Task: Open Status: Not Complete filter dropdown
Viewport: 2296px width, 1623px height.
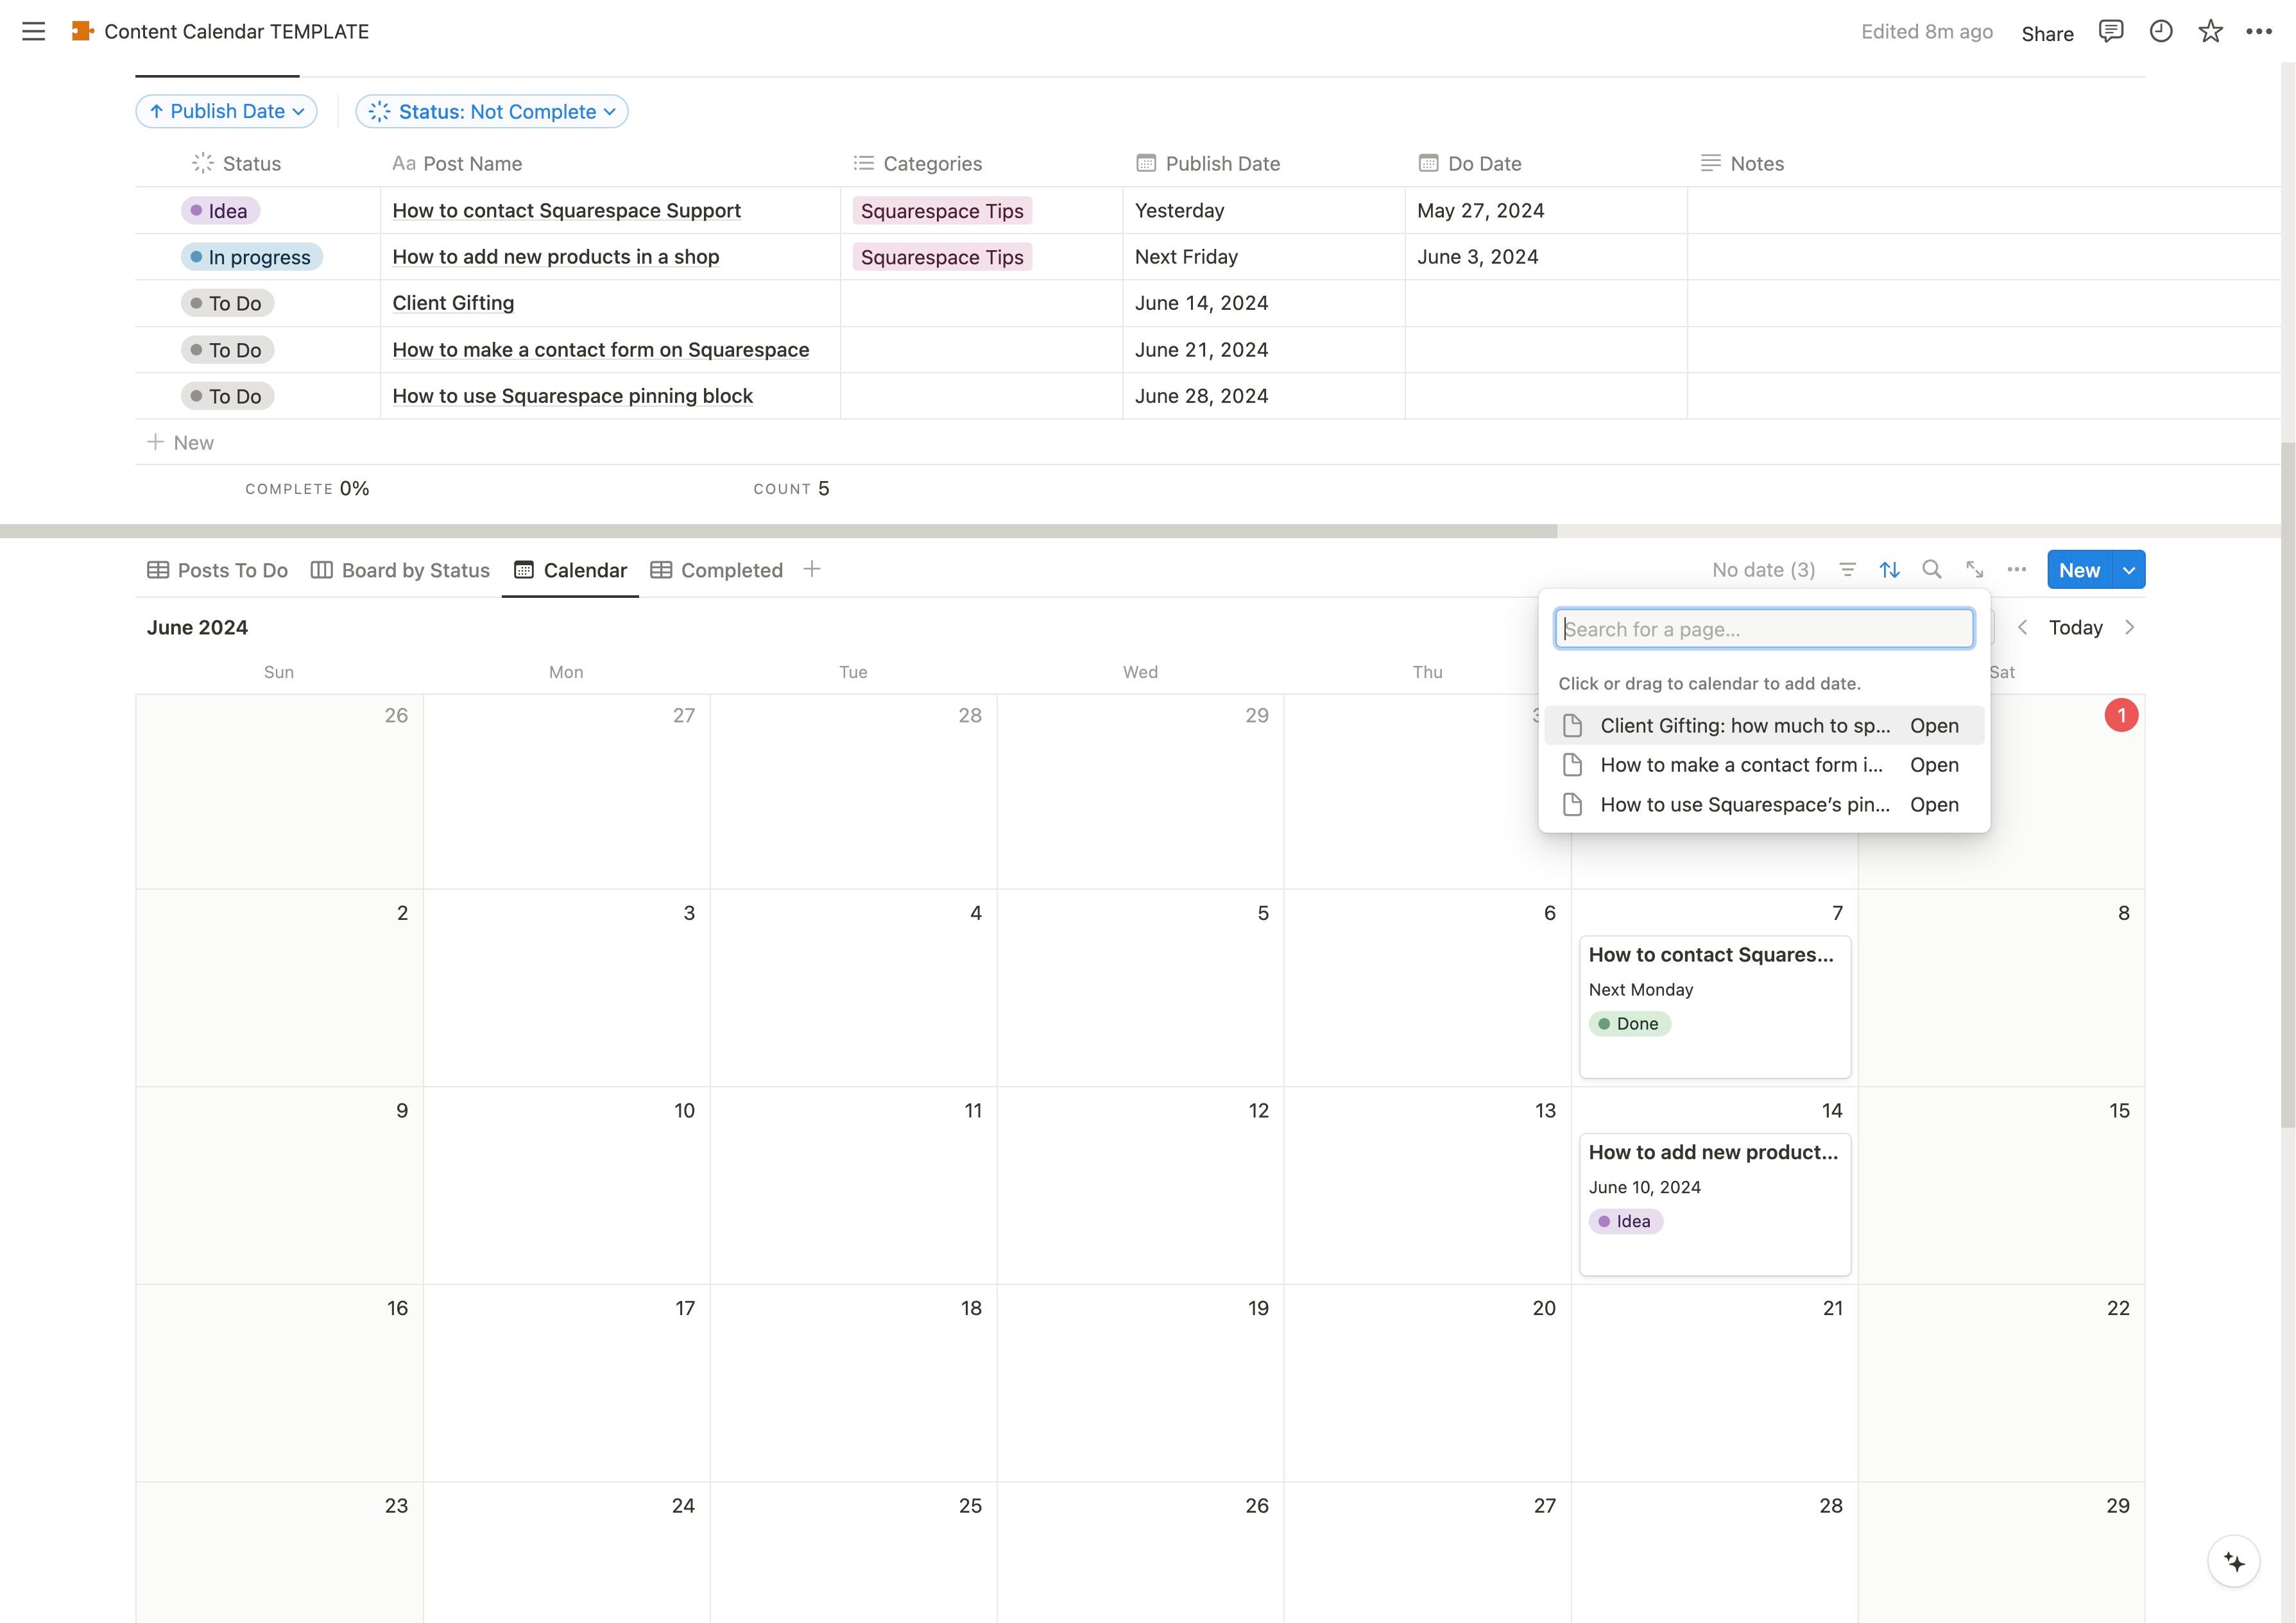Action: (492, 111)
